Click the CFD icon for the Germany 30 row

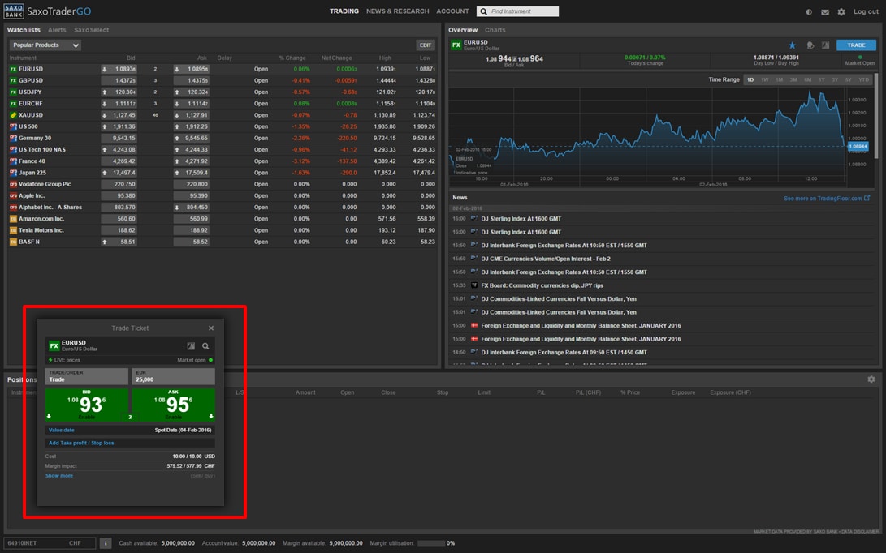[13, 138]
